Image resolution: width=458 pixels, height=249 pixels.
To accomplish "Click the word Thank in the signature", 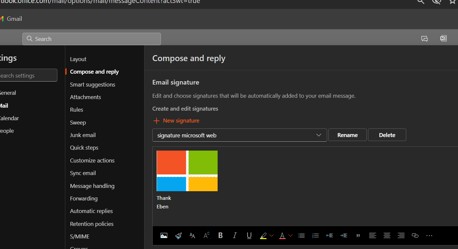I will 164,198.
